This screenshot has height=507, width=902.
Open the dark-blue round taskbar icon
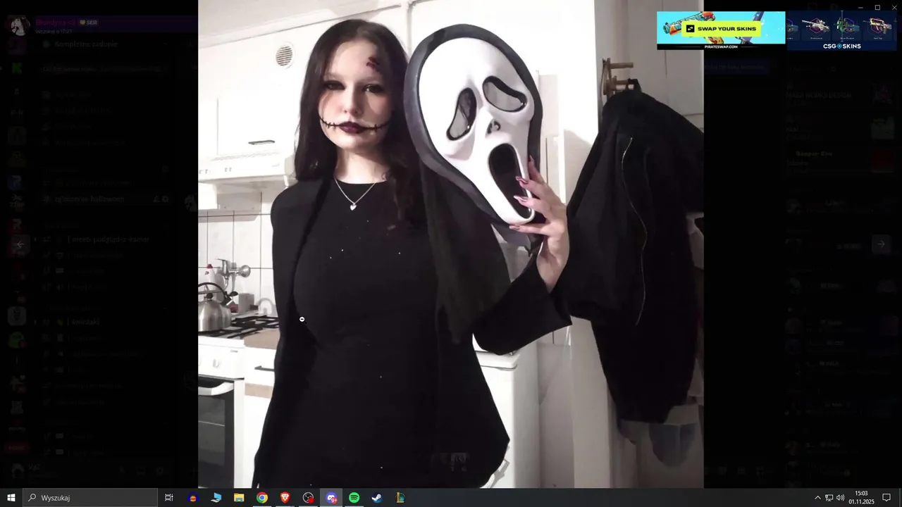(x=193, y=497)
